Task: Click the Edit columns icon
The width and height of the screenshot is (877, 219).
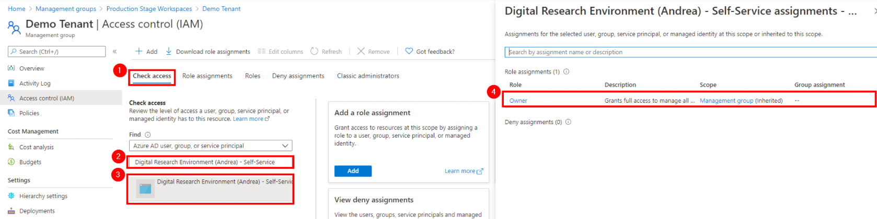Action: coord(261,51)
